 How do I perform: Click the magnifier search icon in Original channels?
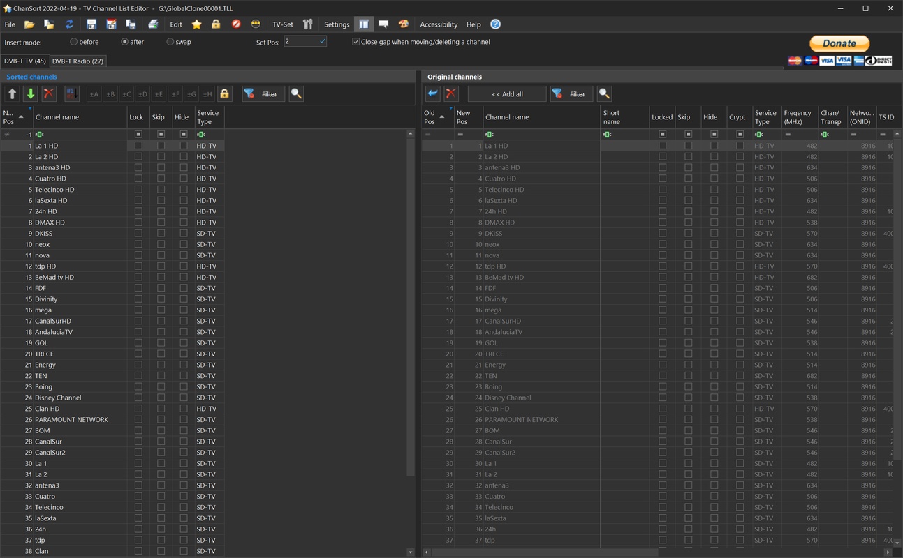[x=605, y=94]
